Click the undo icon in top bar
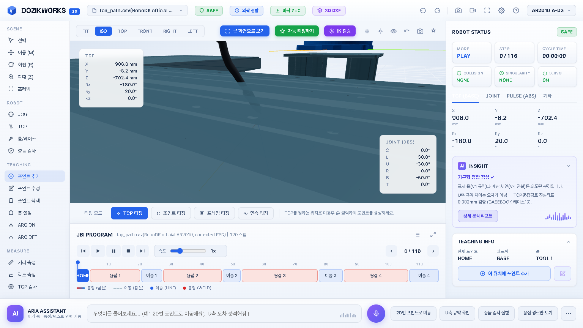583x328 pixels. click(x=423, y=11)
